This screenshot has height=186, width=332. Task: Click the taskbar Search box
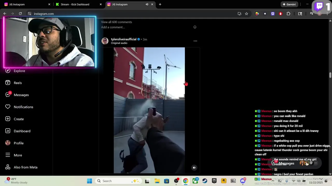coord(118,181)
